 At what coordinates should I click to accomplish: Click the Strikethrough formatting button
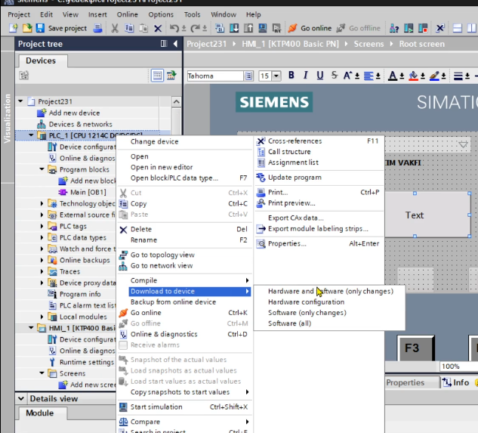335,75
